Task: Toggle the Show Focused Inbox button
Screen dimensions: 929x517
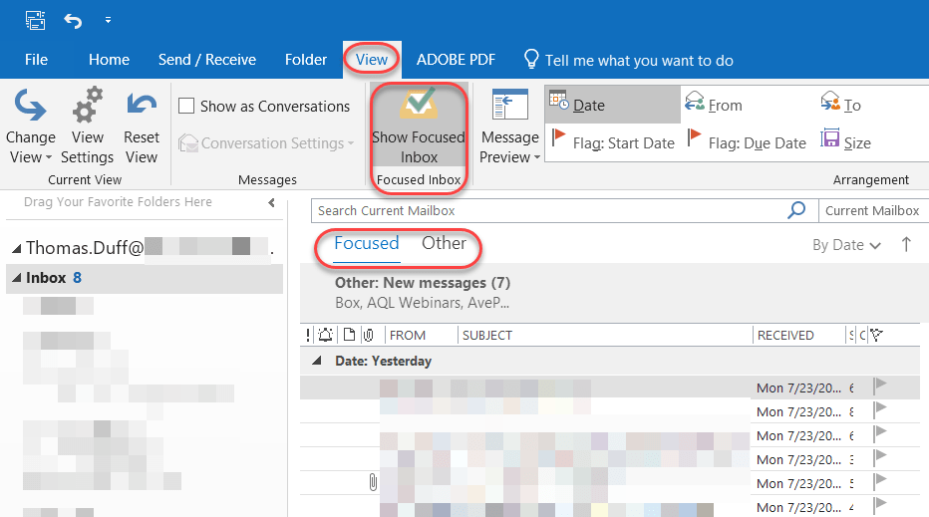Action: [x=419, y=127]
